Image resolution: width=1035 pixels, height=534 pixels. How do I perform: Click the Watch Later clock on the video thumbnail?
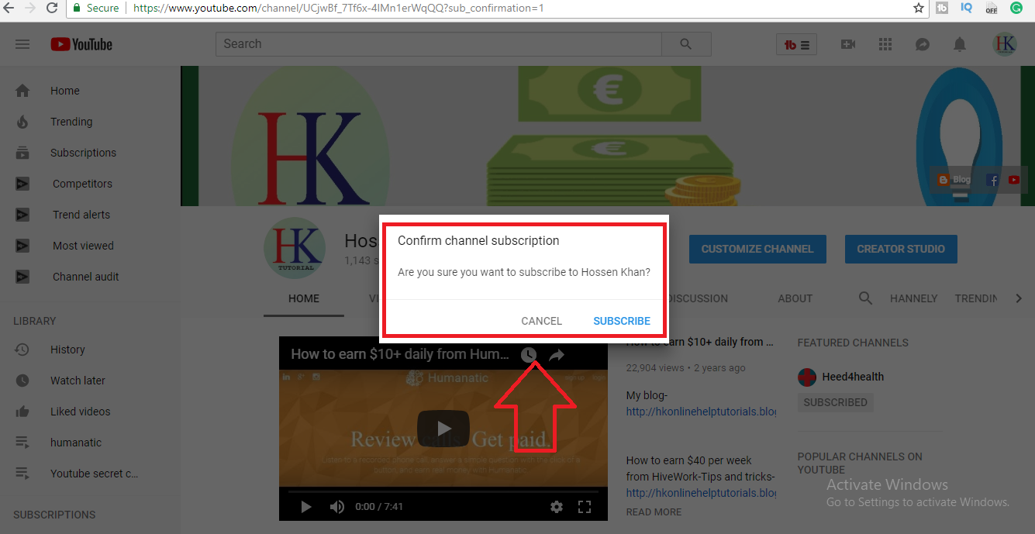coord(528,354)
